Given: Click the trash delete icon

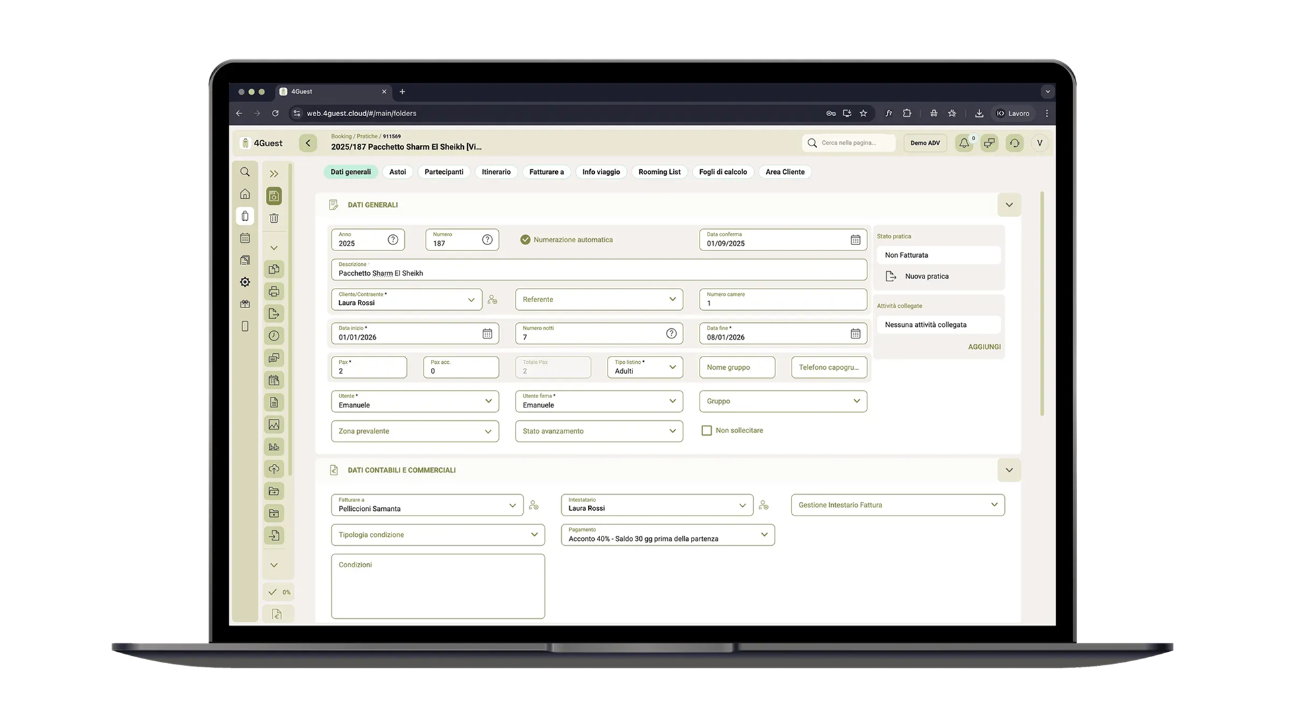Looking at the screenshot, I should click(x=274, y=218).
